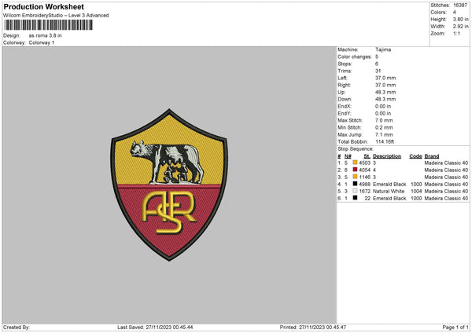Click the 'St.' column header
This screenshot has height=333, width=472.
(x=367, y=156)
